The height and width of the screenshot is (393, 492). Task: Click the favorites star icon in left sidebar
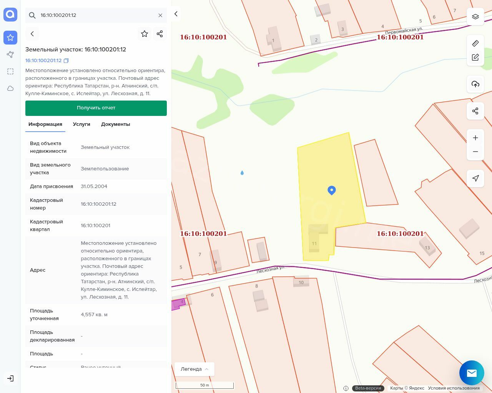click(10, 38)
